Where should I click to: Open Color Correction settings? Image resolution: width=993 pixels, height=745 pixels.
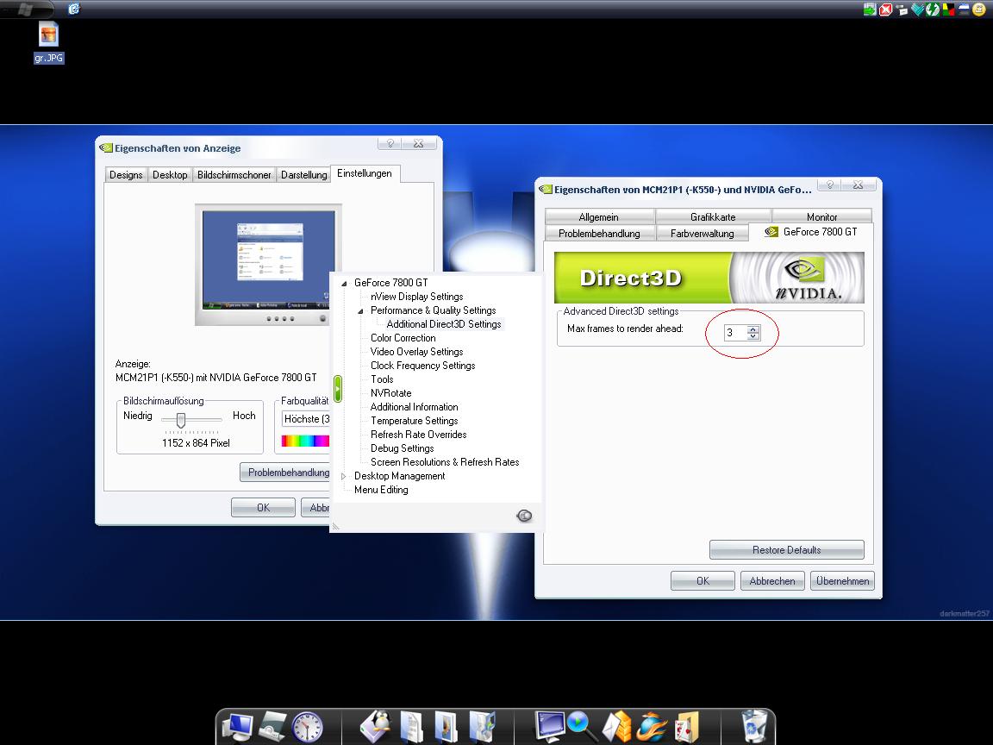tap(403, 338)
